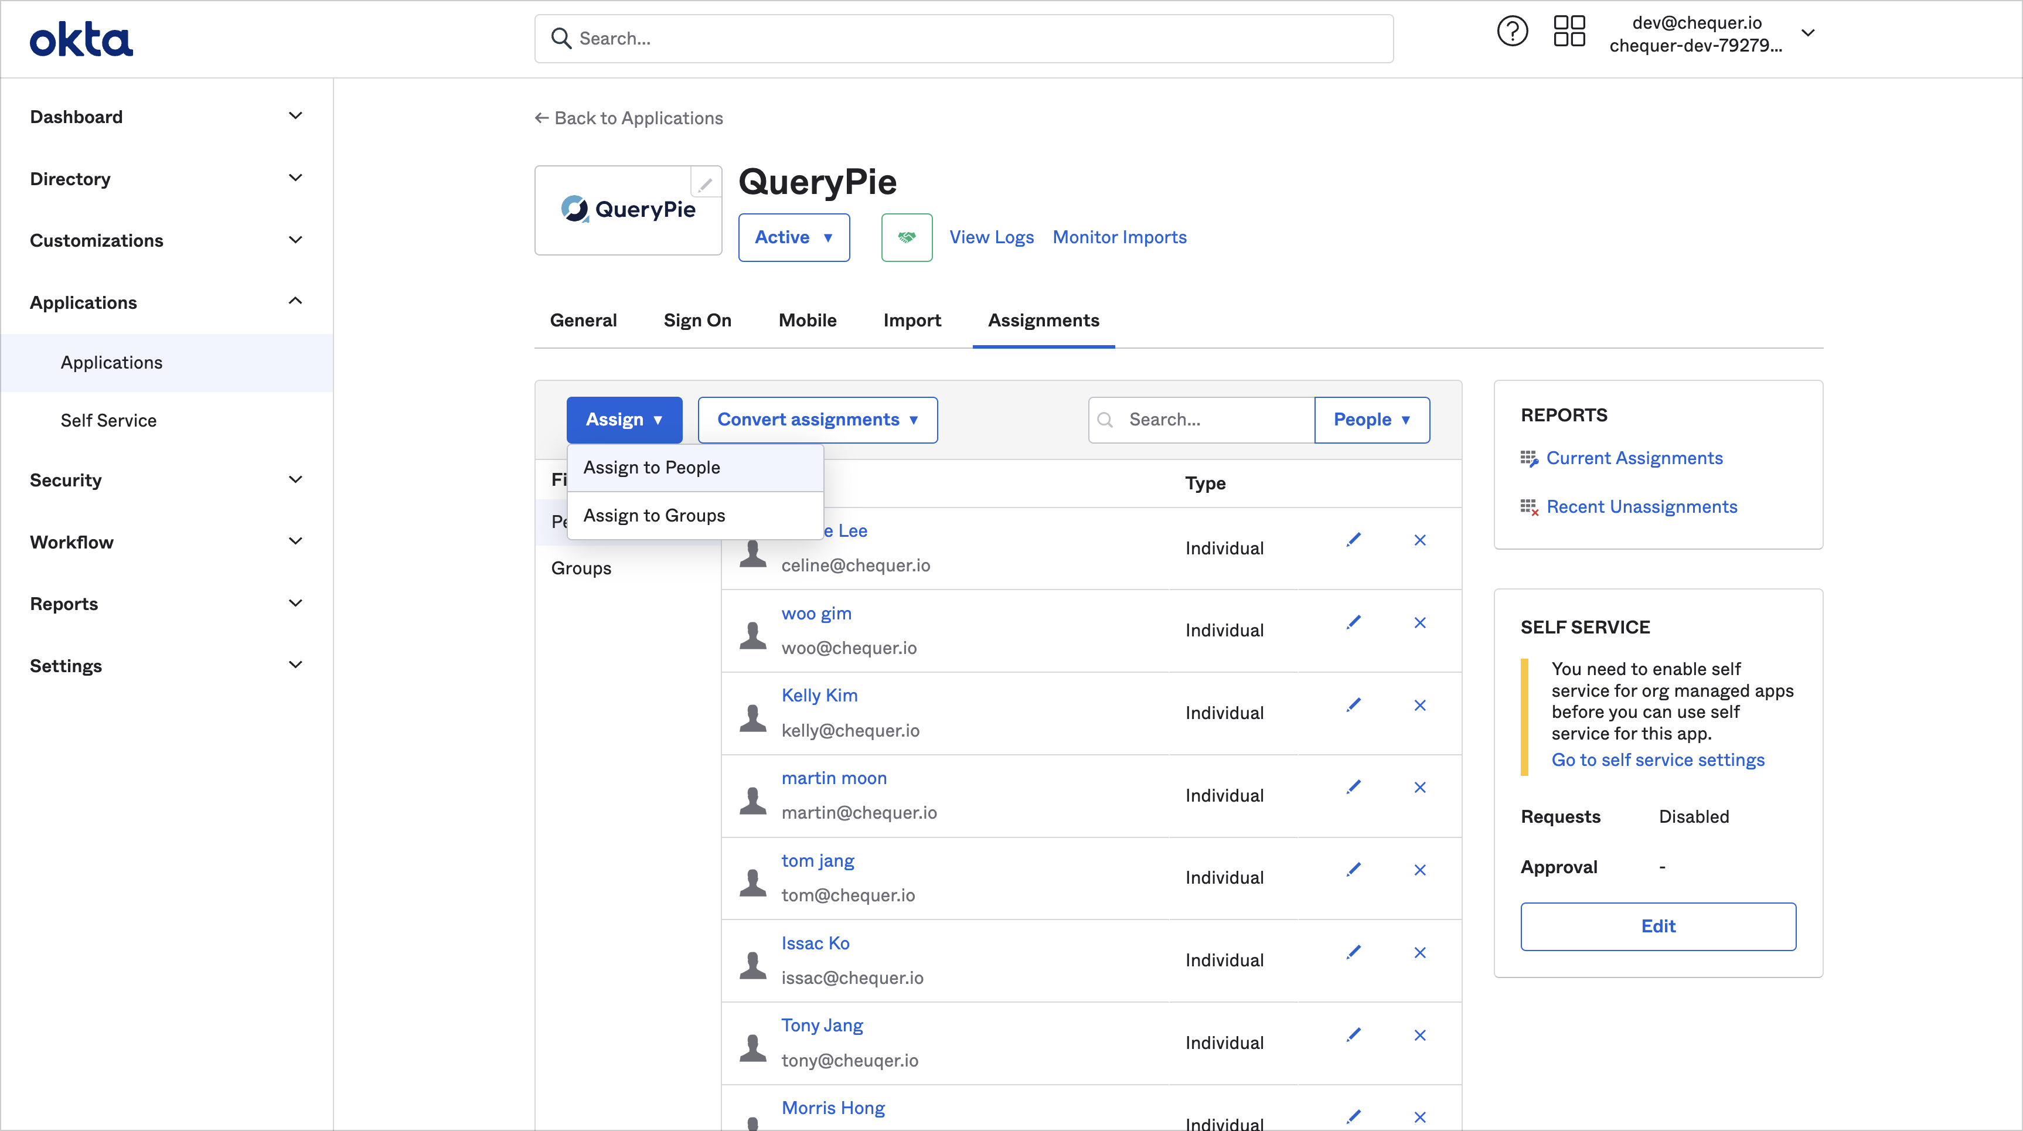Viewport: 2023px width, 1131px height.
Task: Focus the top global search field
Action: (x=963, y=39)
